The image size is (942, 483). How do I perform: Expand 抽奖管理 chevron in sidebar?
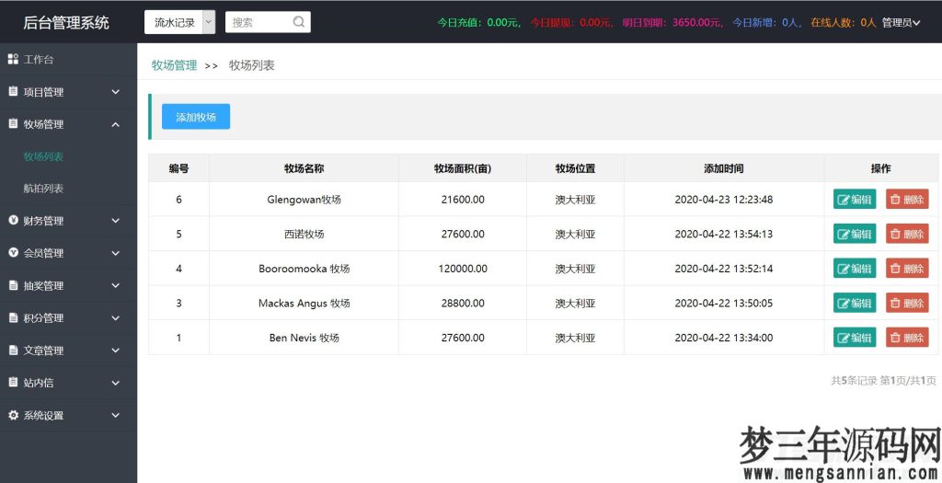(x=115, y=286)
